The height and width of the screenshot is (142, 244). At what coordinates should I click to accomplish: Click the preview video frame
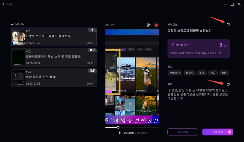(132, 77)
